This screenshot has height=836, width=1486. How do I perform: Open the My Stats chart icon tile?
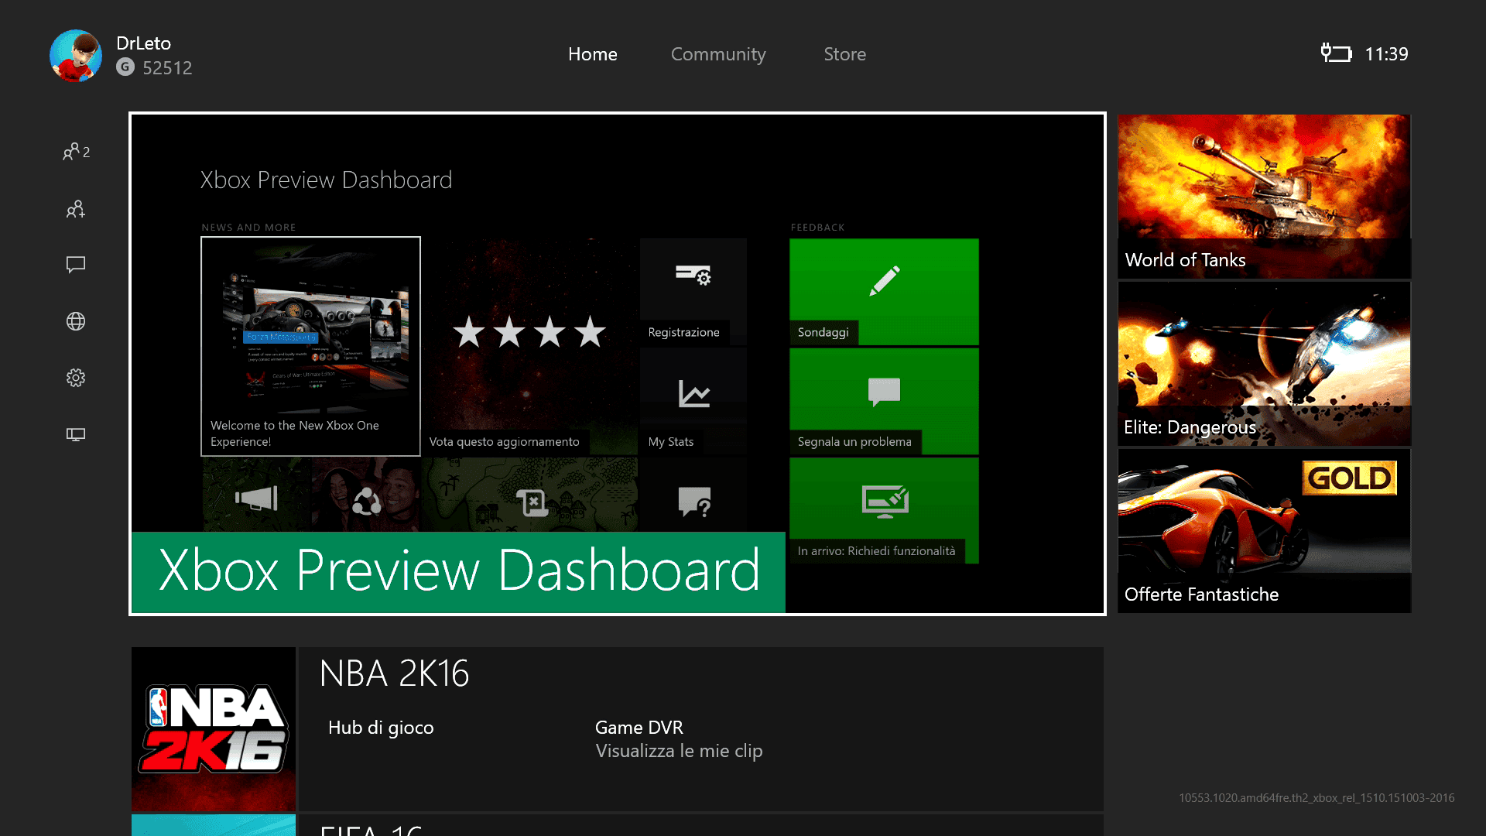(693, 401)
